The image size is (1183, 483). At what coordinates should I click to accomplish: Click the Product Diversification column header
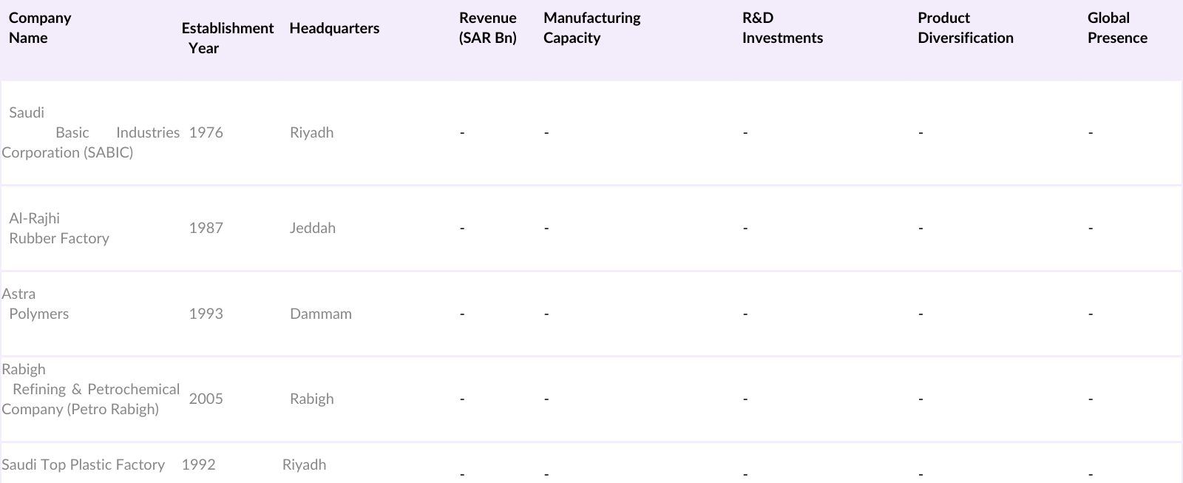[x=965, y=28]
